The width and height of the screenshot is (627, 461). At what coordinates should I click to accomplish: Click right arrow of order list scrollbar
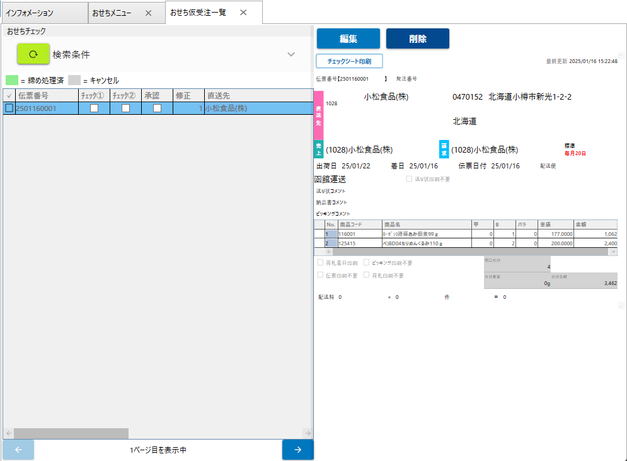308,433
